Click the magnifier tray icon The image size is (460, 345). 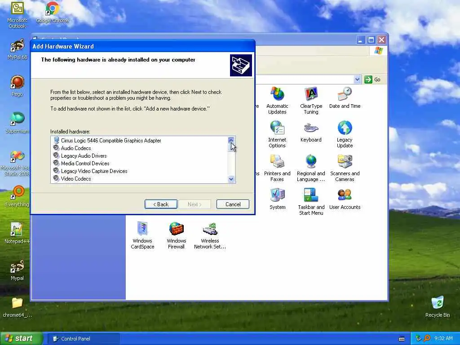[x=427, y=339]
